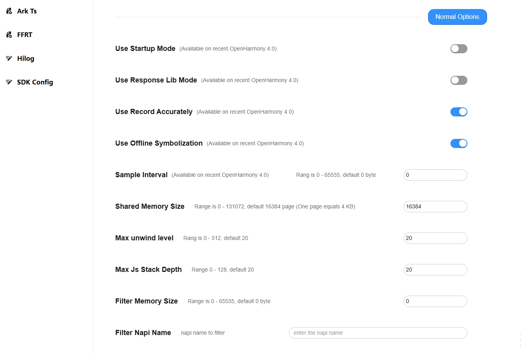
Task: Select the Max unwind level input
Action: click(x=435, y=238)
